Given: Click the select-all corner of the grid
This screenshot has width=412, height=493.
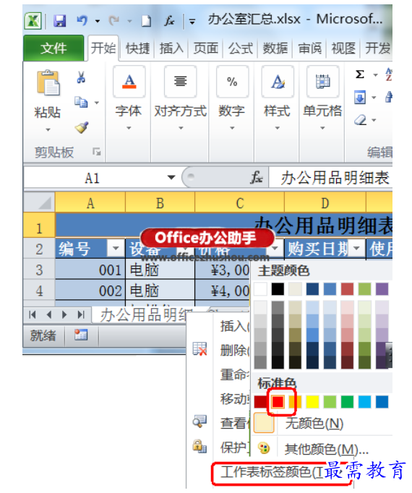Looking at the screenshot, I should (x=40, y=202).
